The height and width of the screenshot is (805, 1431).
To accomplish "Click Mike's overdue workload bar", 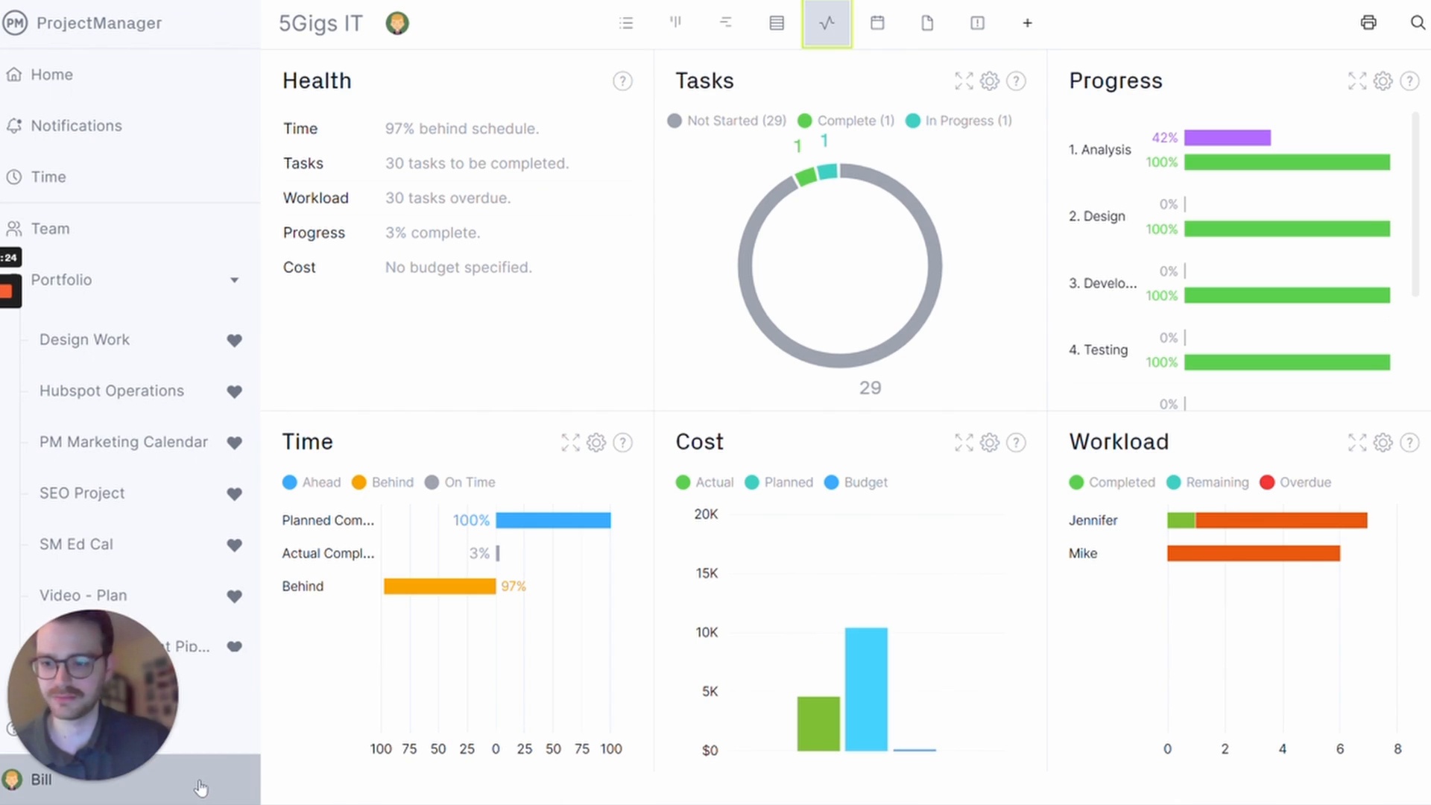I will (x=1254, y=553).
